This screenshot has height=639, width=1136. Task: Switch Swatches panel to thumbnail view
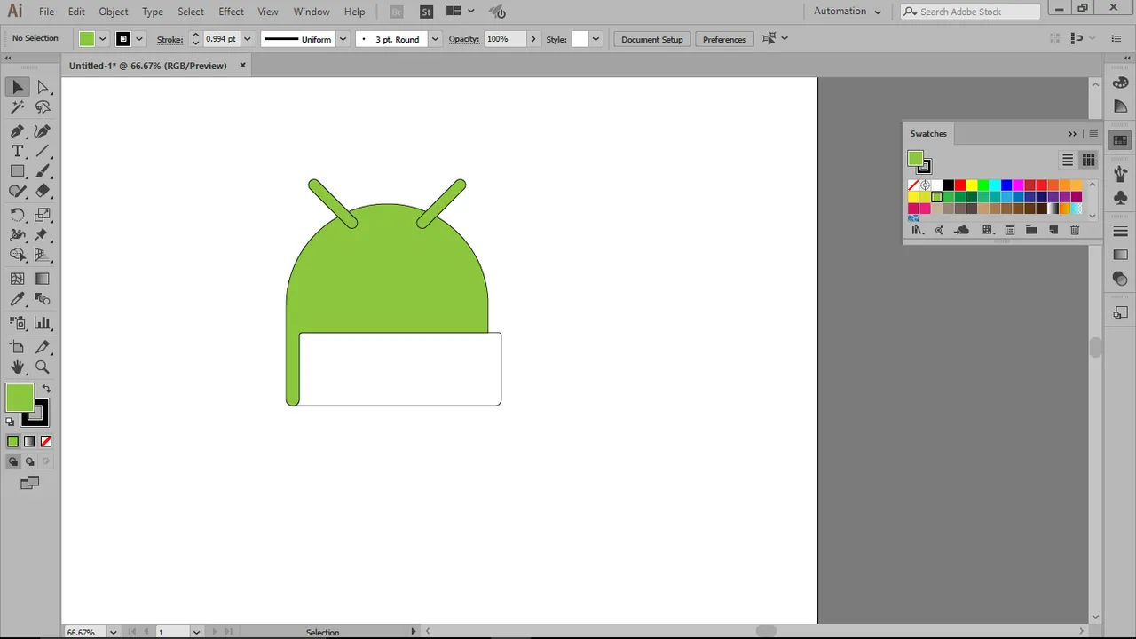coord(1088,160)
